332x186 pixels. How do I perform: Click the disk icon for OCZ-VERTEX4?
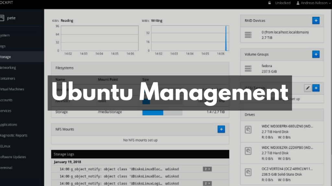(248, 172)
